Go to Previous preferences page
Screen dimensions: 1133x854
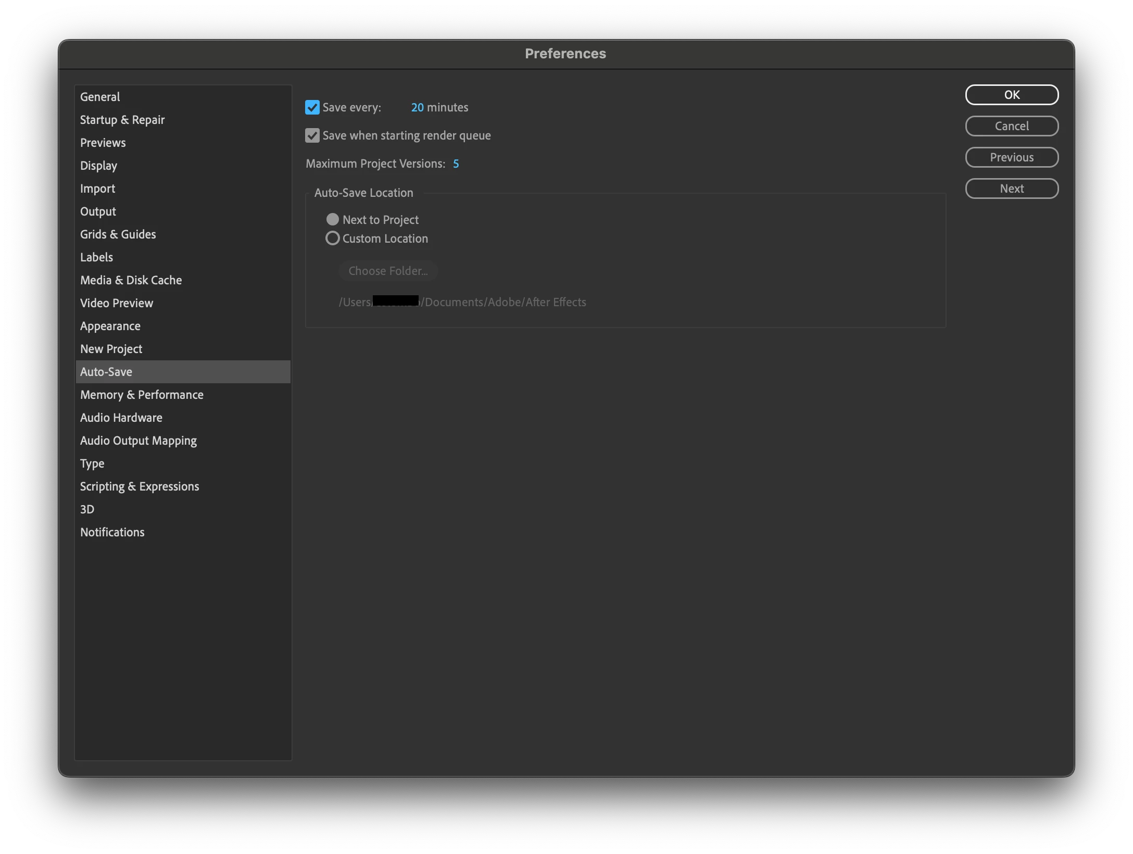click(1011, 157)
